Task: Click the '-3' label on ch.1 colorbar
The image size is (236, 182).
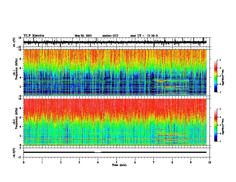Action: point(220,60)
